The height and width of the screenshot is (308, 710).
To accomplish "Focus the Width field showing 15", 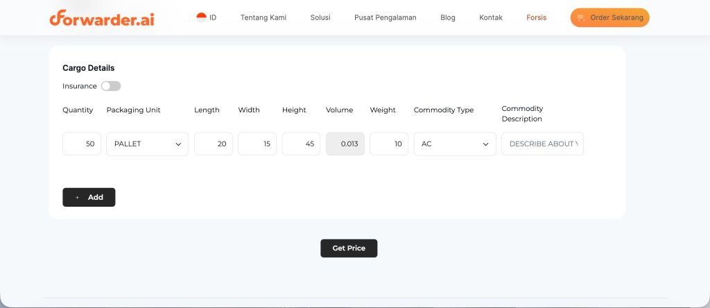I will pos(257,144).
